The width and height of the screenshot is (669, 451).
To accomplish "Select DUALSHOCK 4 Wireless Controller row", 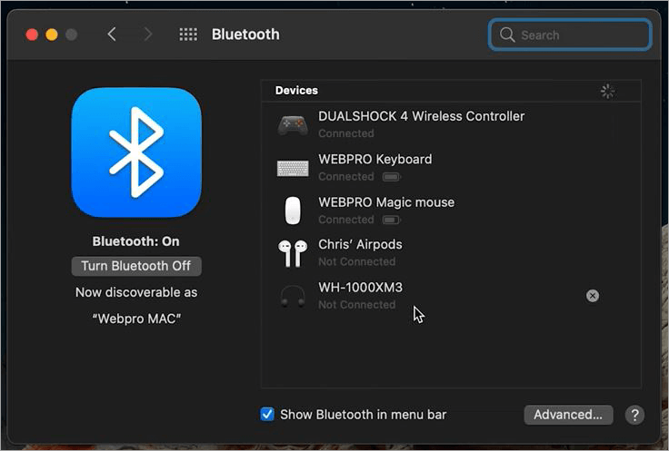I will point(451,124).
